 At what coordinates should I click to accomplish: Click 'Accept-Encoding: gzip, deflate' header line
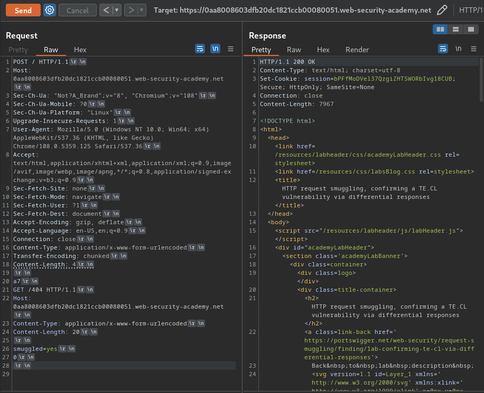[69, 222]
